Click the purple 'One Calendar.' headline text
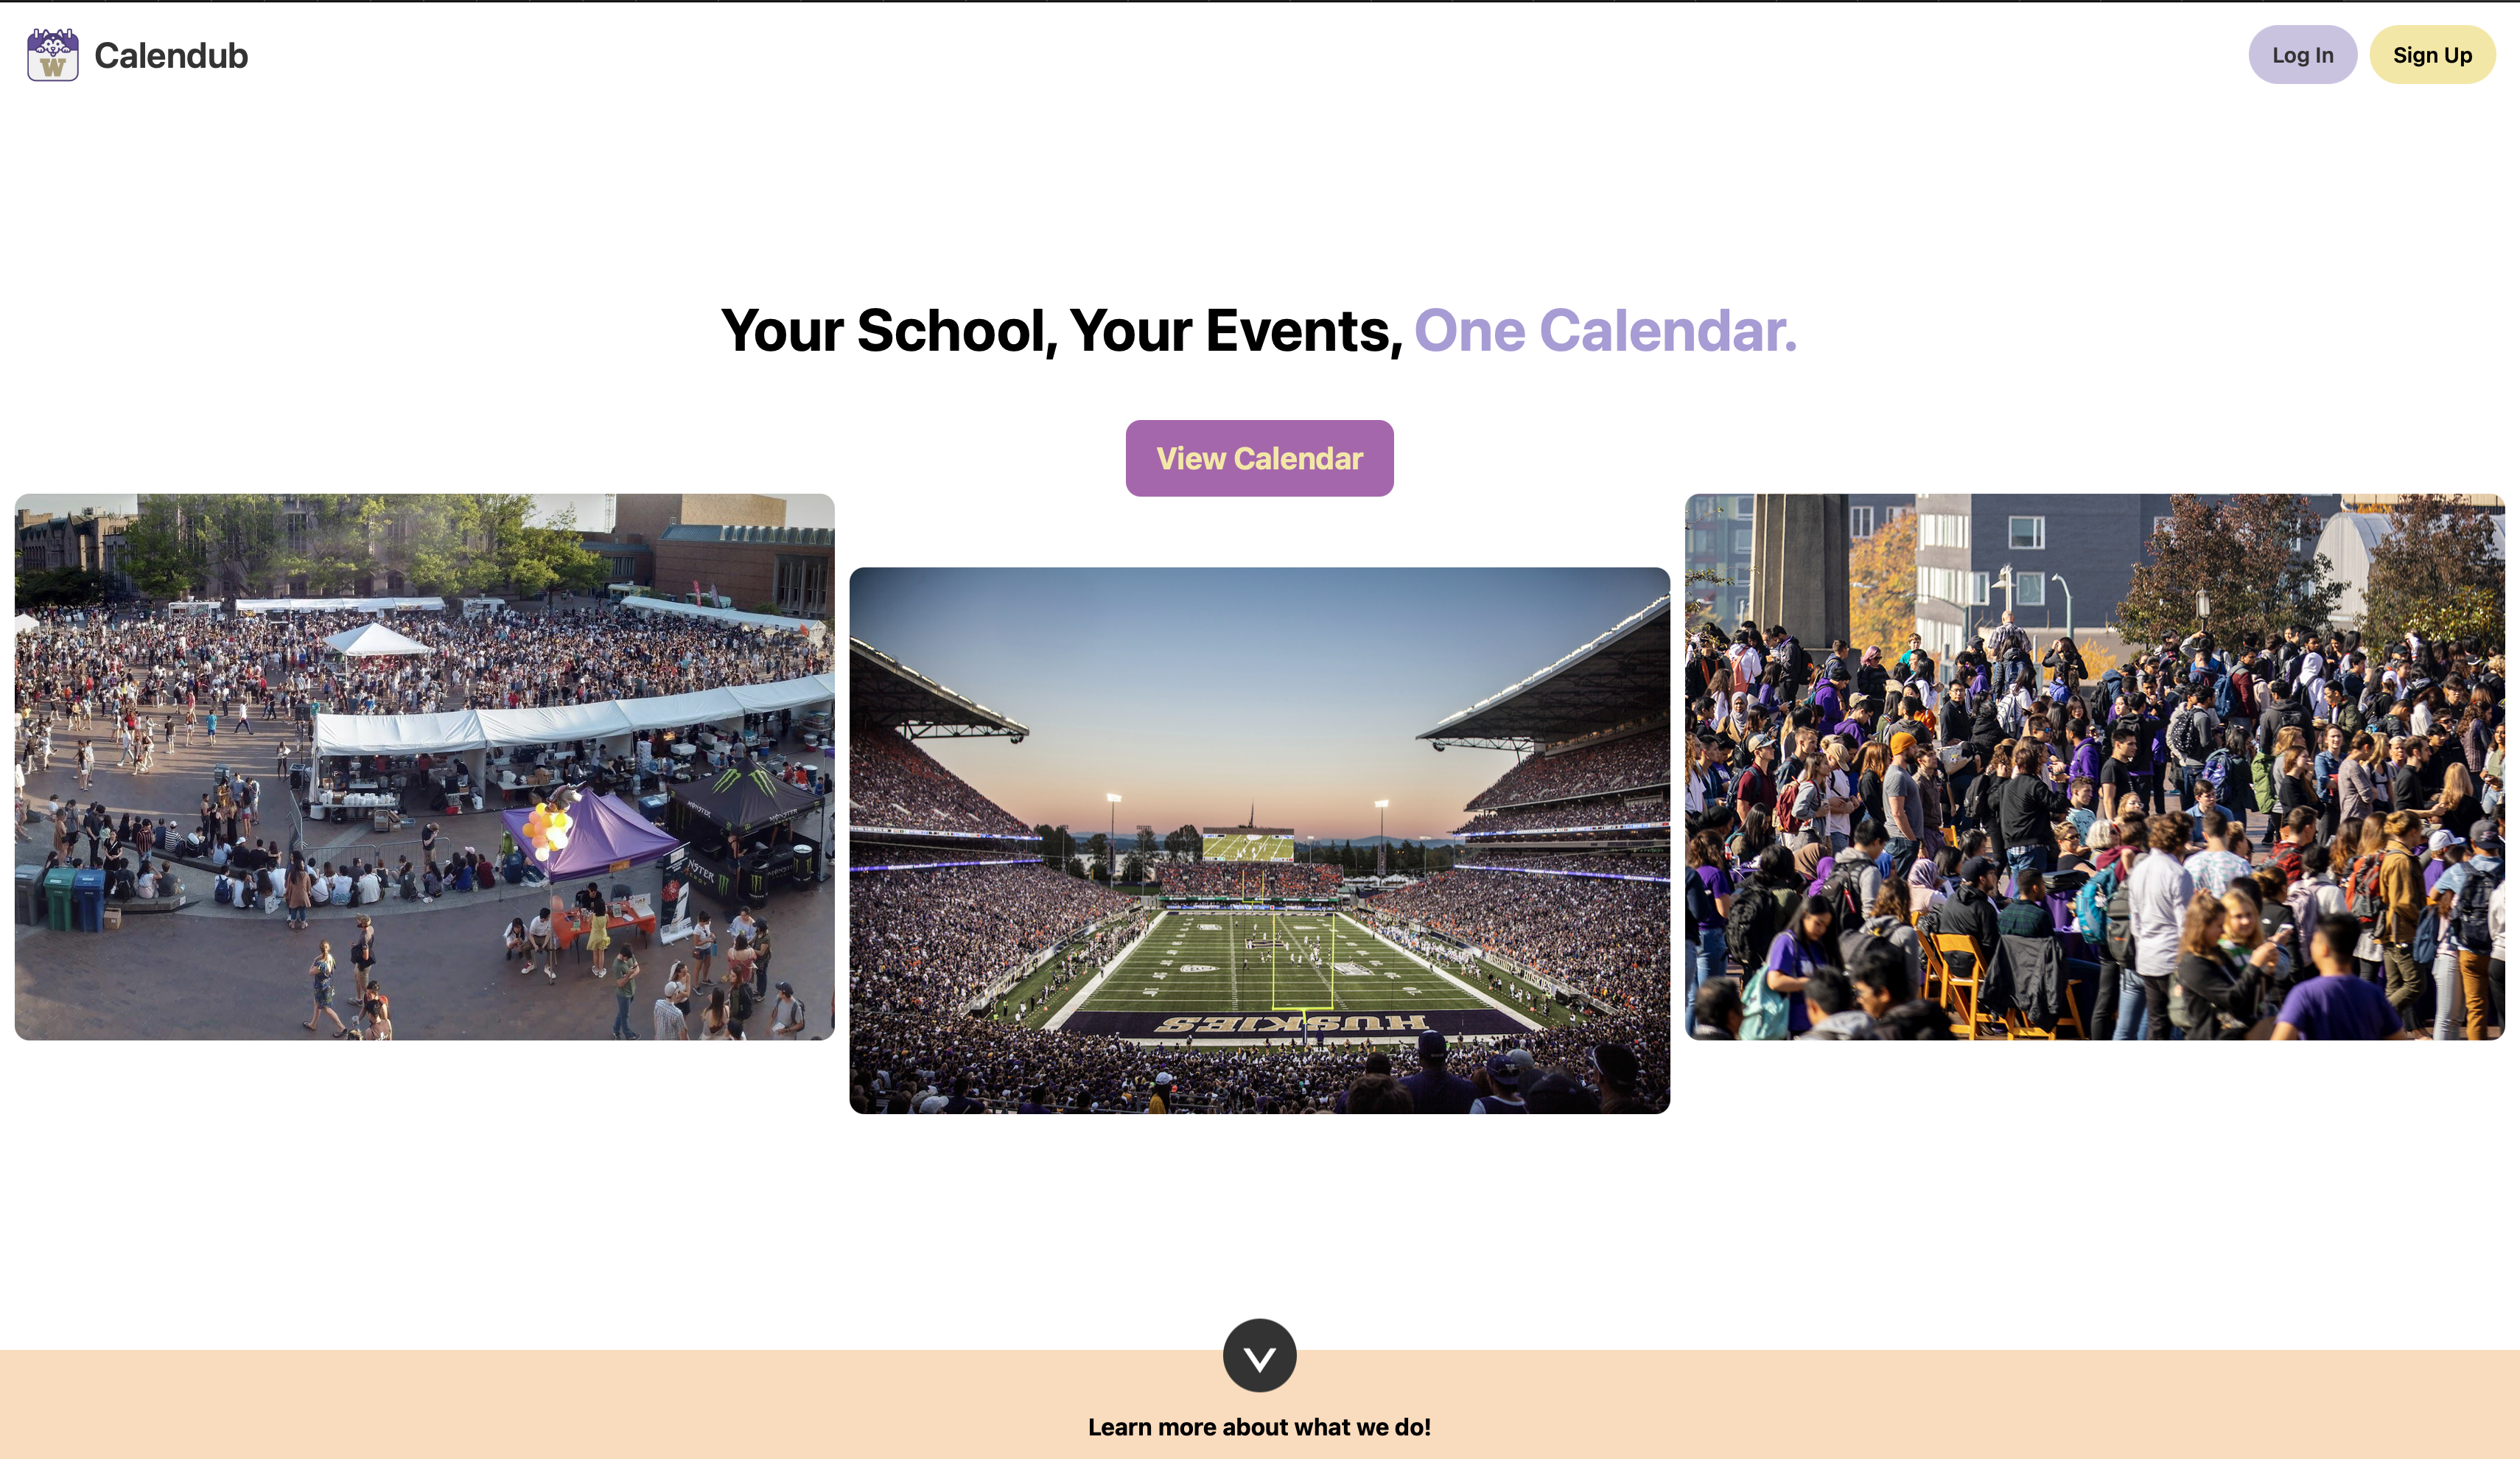 [x=1604, y=331]
